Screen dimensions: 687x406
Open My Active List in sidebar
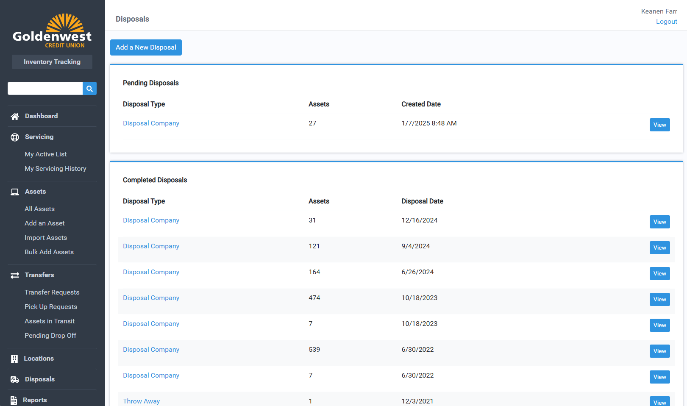(46, 154)
